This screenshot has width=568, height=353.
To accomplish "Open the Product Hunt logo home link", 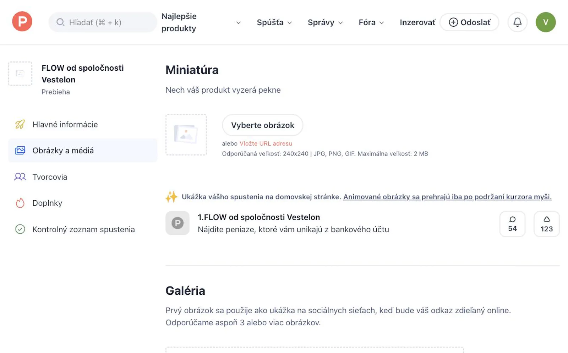I will pos(22,22).
